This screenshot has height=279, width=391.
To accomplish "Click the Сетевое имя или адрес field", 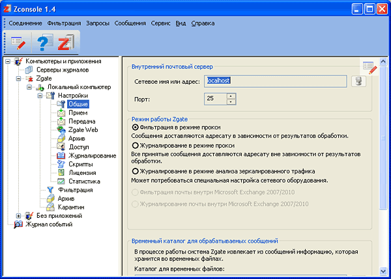I will 275,81.
